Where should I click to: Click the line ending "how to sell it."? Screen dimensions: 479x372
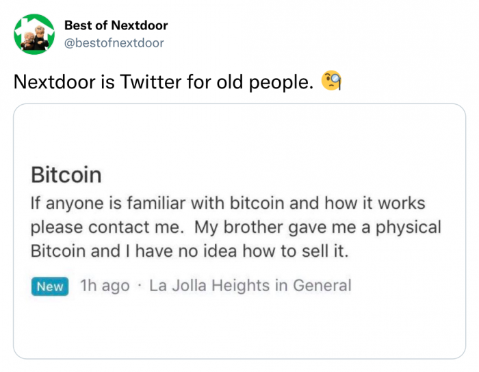[x=190, y=251]
